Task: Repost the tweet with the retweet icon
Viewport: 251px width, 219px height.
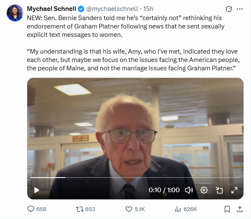Action: 80,209
